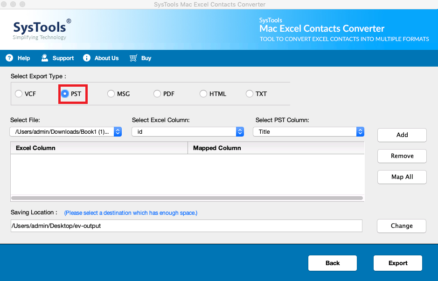Viewport: 438px width, 281px height.
Task: Click the Buy shopping cart icon
Action: tap(133, 58)
